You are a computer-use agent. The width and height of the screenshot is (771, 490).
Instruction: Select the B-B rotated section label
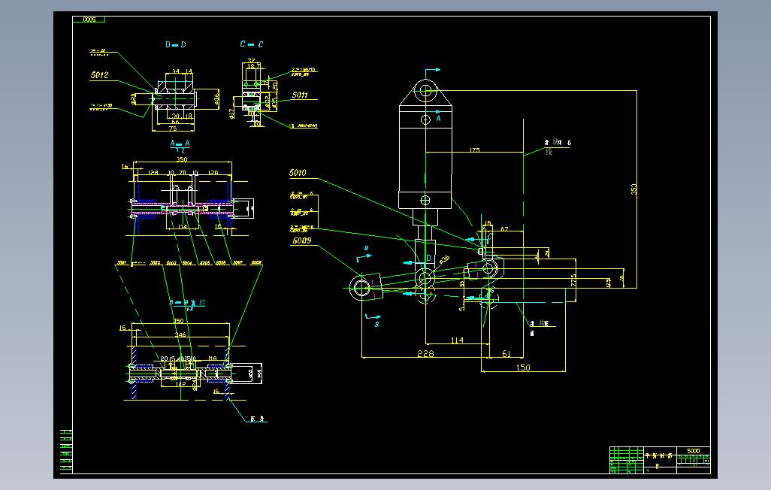tap(187, 303)
